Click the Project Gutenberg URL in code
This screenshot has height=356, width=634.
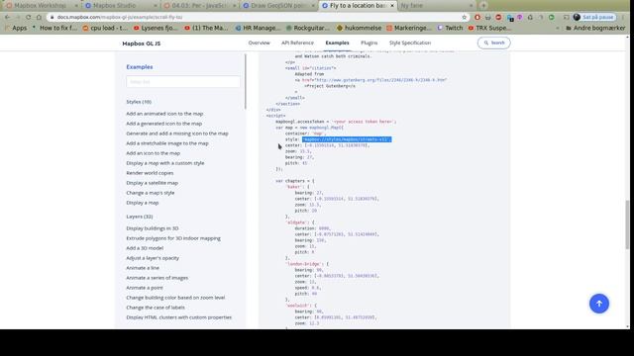tap(380, 80)
